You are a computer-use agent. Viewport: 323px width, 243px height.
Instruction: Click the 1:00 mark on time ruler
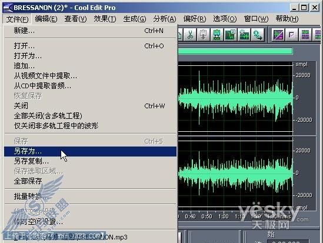224,217
